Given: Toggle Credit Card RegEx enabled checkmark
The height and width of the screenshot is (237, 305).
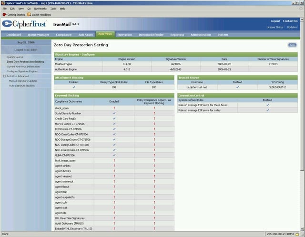Looking at the screenshot, I should 114,118.
